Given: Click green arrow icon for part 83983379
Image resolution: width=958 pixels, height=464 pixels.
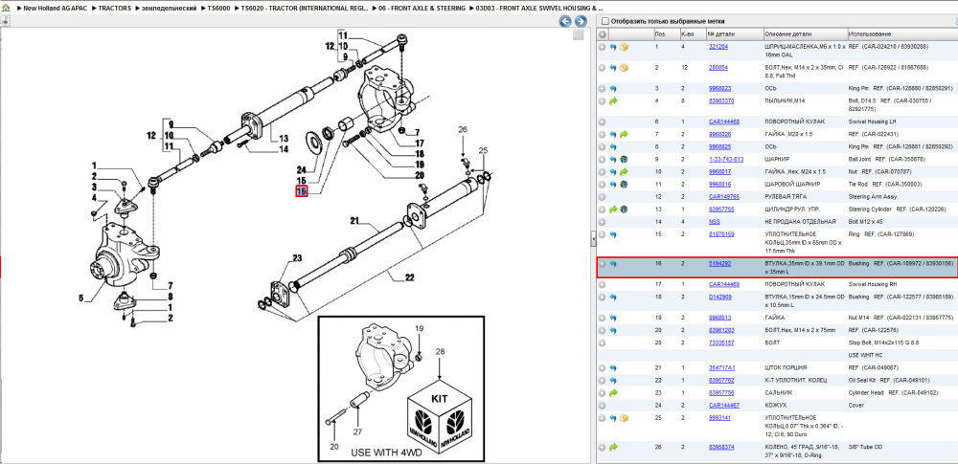Looking at the screenshot, I should (x=613, y=100).
